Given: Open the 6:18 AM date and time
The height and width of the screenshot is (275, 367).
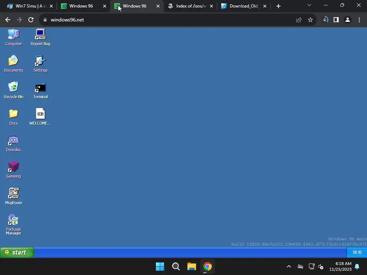Looking at the screenshot, I should pyautogui.click(x=340, y=266).
